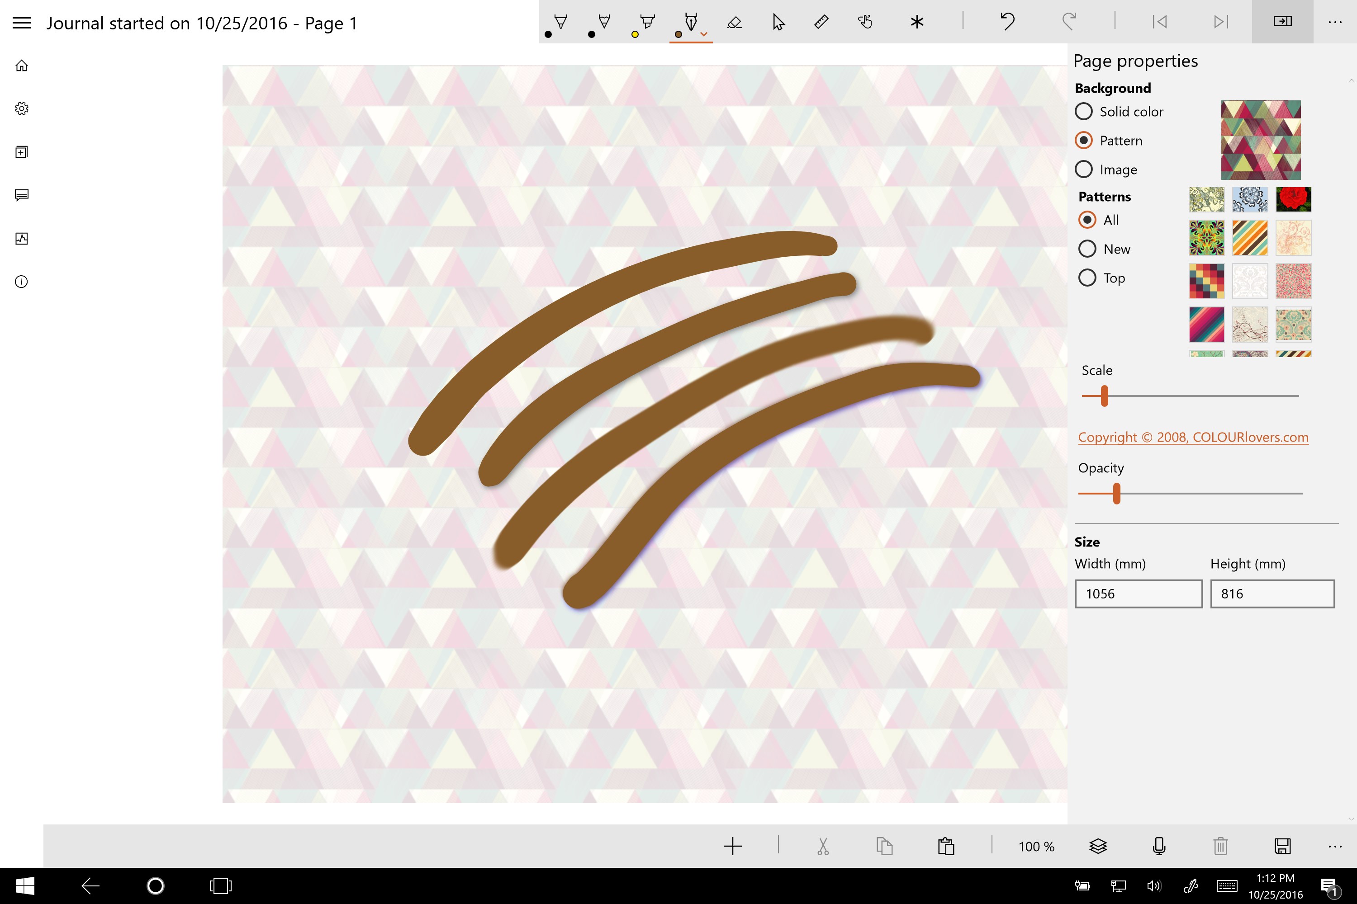The height and width of the screenshot is (904, 1357).
Task: Undo the last stroke
Action: [x=1007, y=22]
